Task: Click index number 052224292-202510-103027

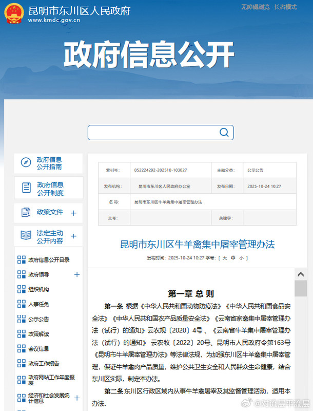Action: click(161, 170)
